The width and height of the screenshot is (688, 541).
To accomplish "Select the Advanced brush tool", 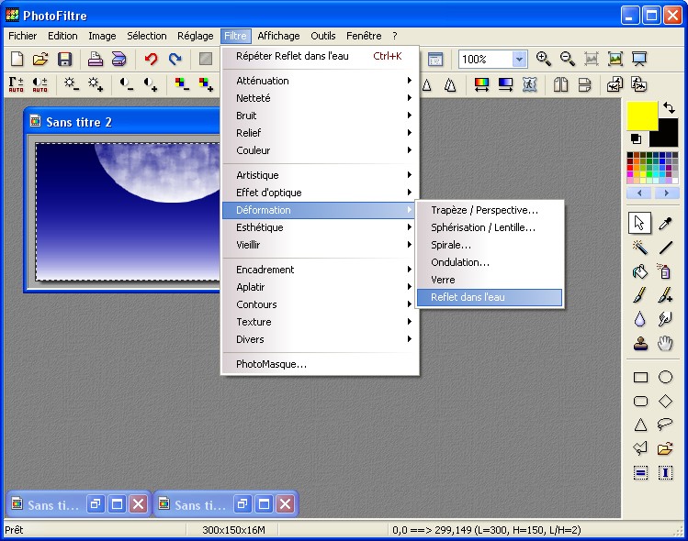I will [665, 295].
